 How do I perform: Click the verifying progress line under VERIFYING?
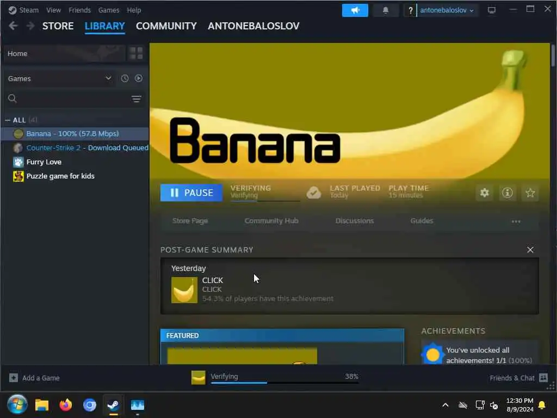265,201
